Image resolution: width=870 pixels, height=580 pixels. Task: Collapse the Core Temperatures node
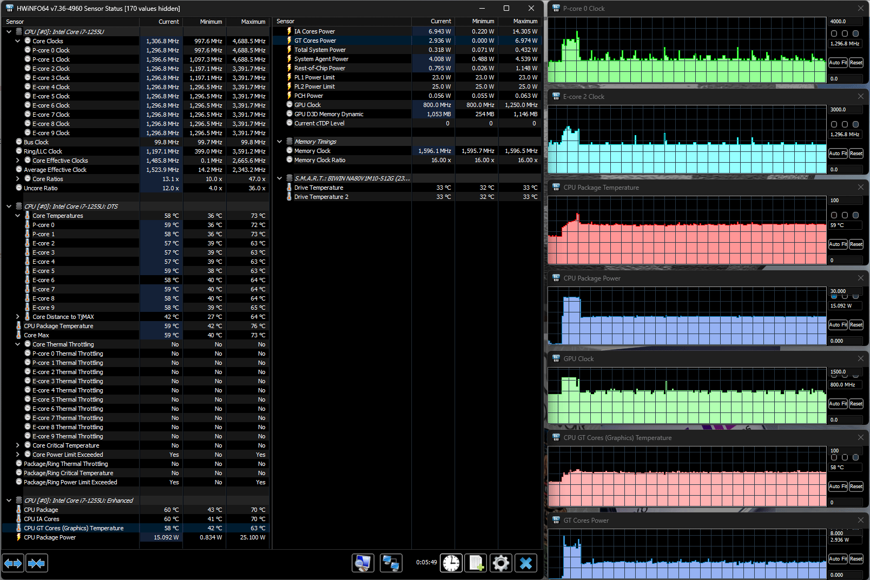point(17,216)
